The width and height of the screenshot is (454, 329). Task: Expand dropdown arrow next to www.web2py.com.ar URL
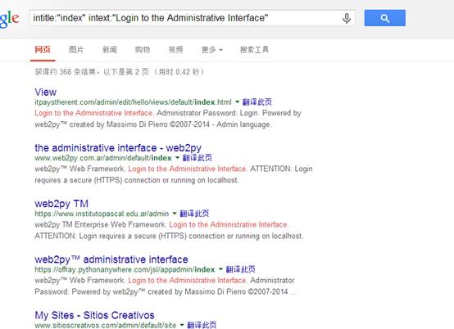coord(177,158)
